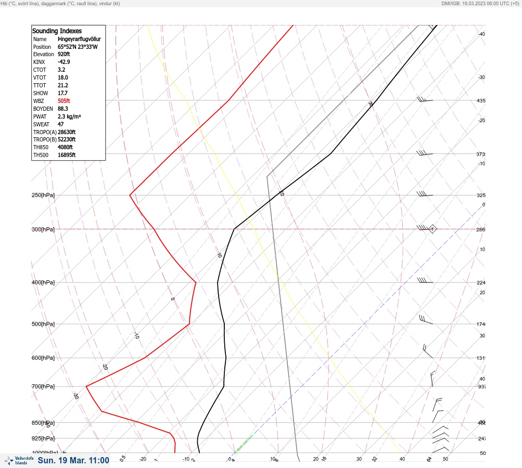Click the position value 65°52'N 23°33'W
Viewport: 522px width, 468px height.
[x=78, y=47]
